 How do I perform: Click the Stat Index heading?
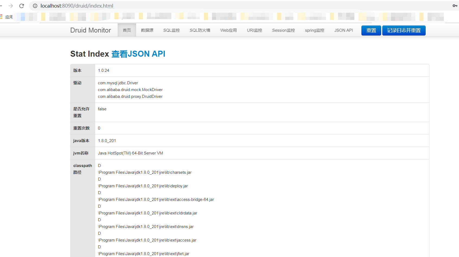point(89,54)
